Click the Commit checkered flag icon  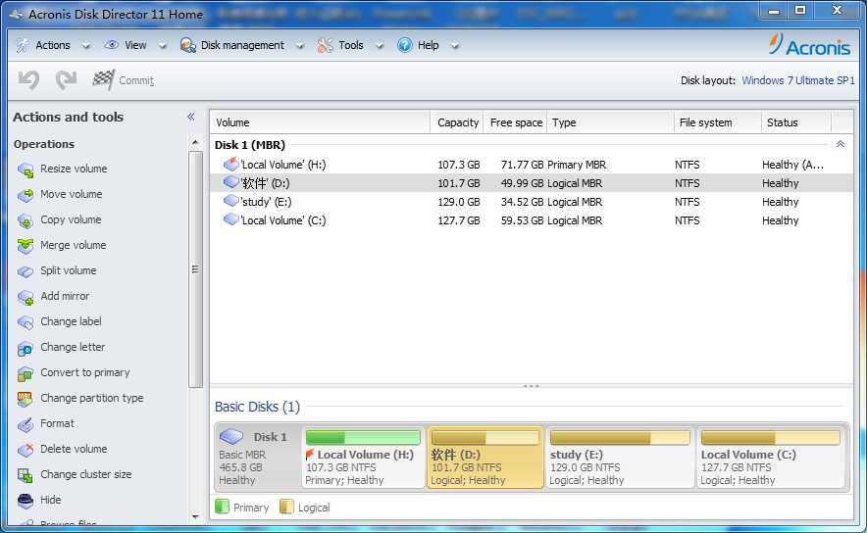[104, 80]
